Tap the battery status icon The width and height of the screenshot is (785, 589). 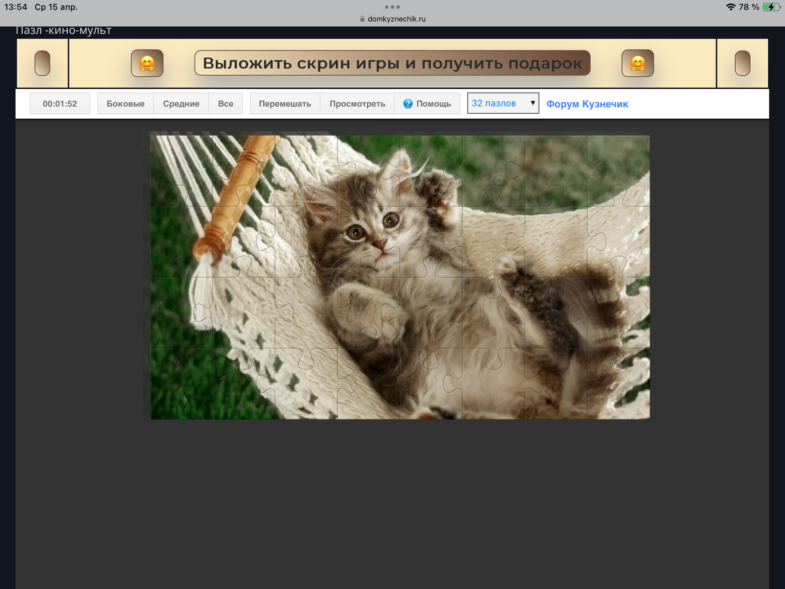[771, 7]
